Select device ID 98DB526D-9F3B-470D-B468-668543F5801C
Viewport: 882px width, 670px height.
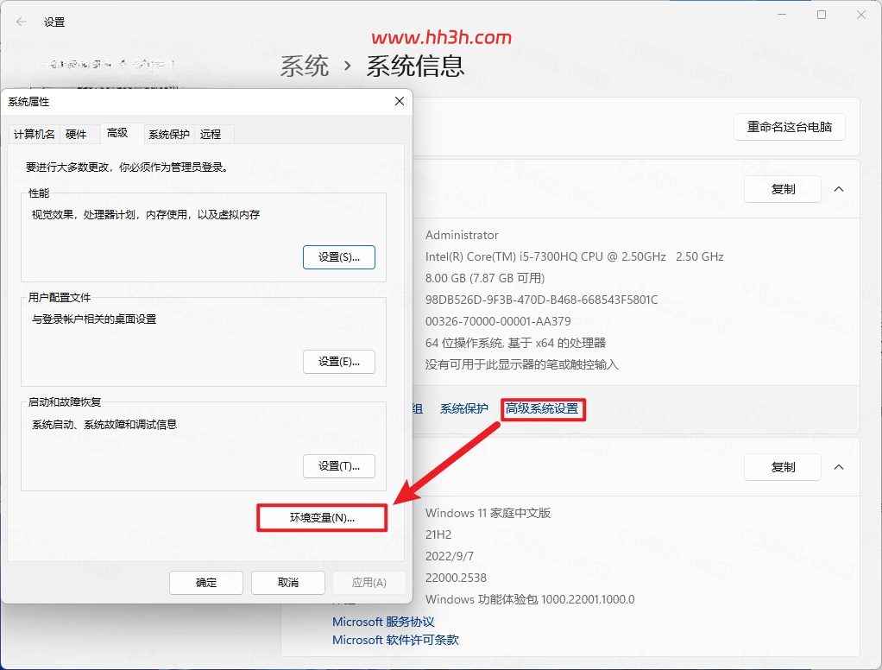[x=541, y=300]
